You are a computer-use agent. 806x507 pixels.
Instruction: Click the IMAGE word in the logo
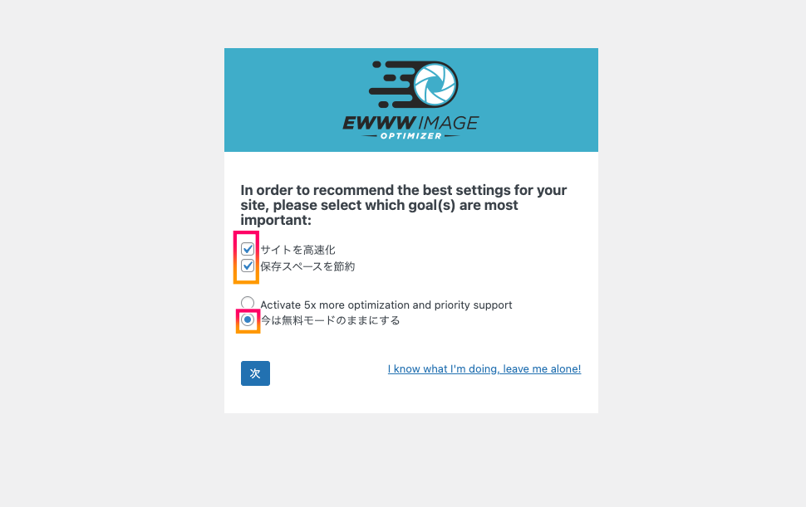click(448, 123)
